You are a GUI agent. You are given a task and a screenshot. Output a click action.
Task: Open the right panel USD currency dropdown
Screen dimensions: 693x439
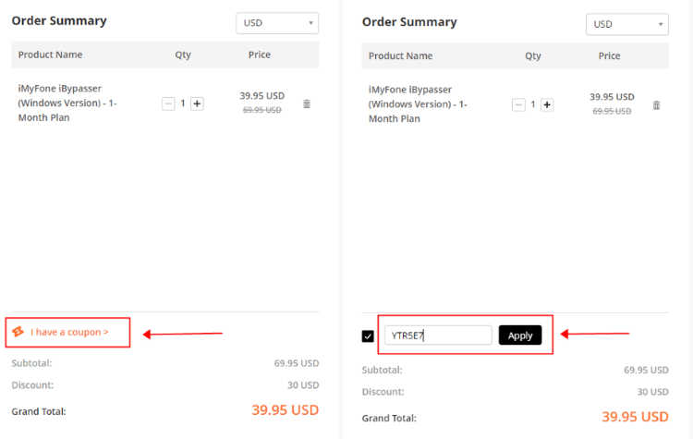tap(627, 24)
